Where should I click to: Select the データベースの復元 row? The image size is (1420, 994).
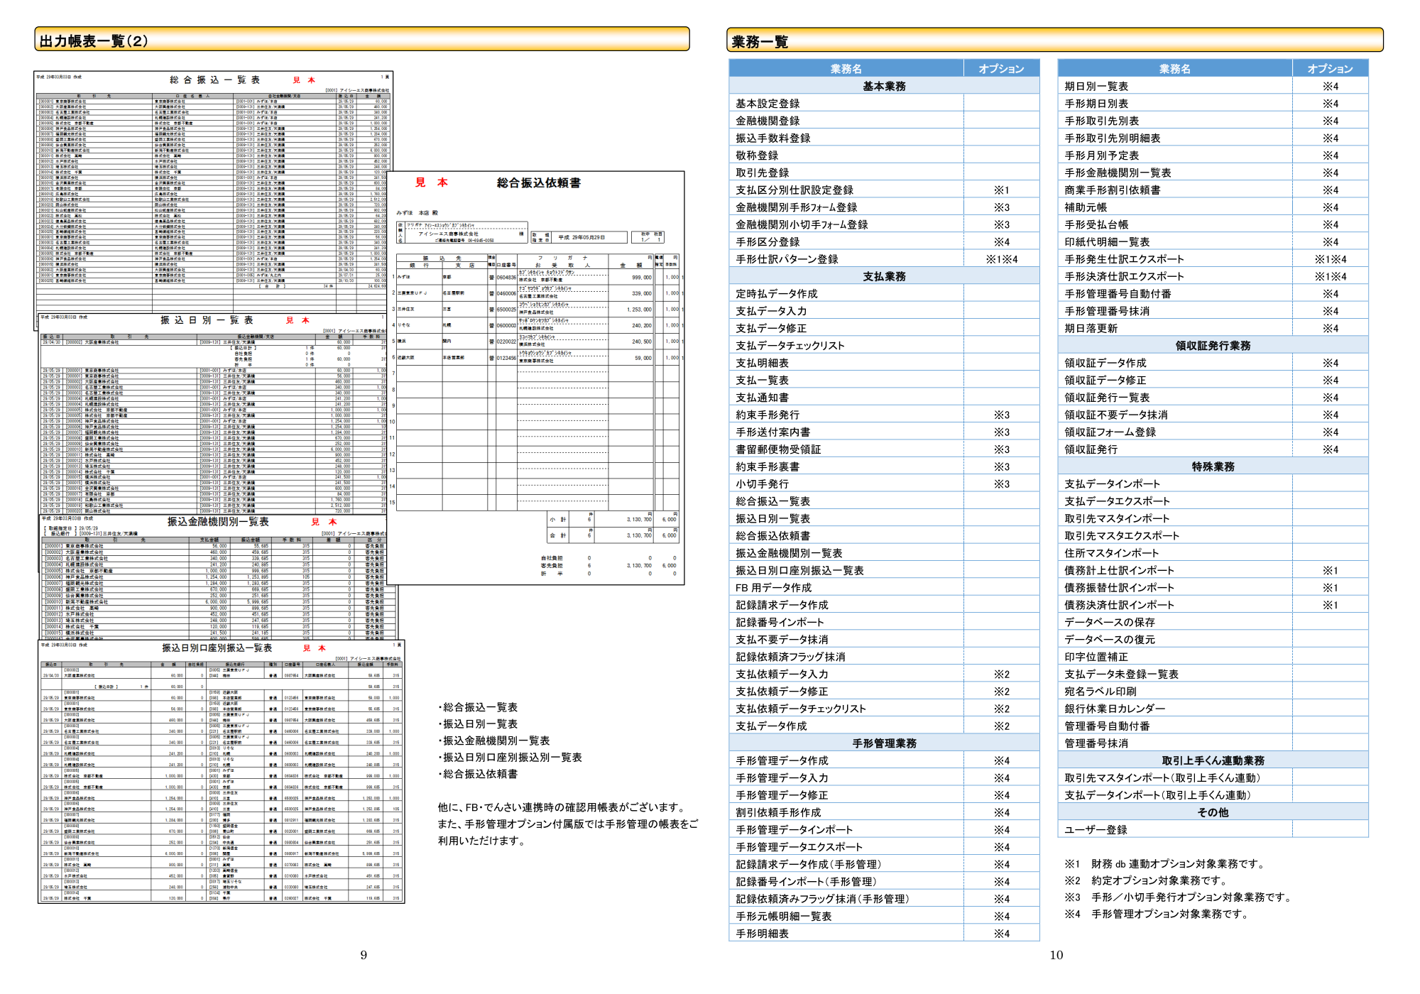(x=1213, y=640)
